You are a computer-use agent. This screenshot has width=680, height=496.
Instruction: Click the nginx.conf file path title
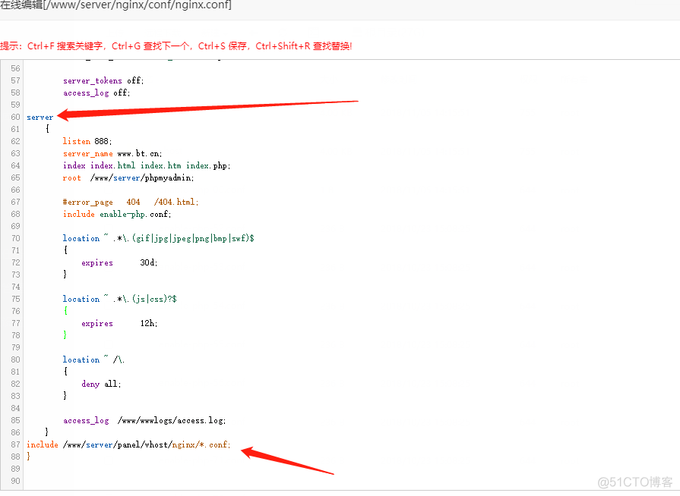click(115, 6)
